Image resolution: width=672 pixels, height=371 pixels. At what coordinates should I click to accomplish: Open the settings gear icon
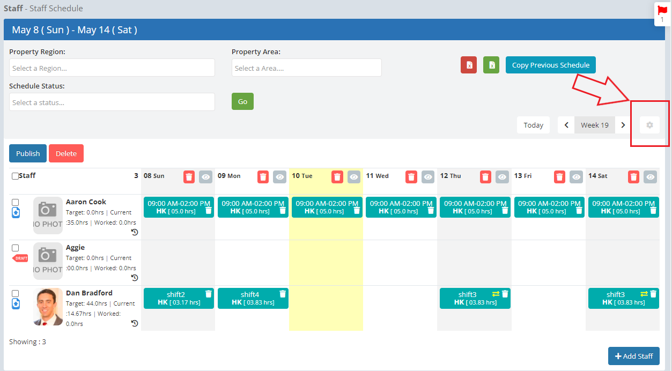(649, 125)
